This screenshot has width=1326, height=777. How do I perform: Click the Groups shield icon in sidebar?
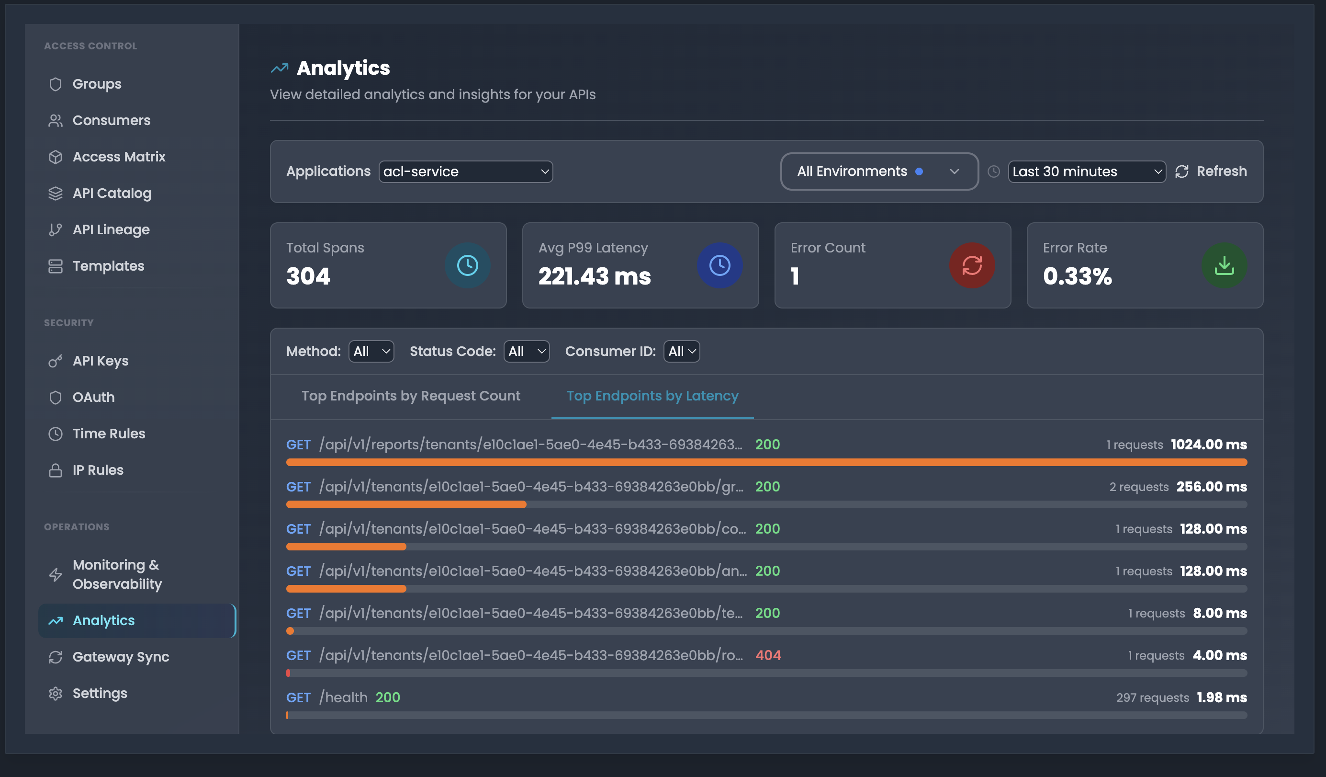pos(55,84)
